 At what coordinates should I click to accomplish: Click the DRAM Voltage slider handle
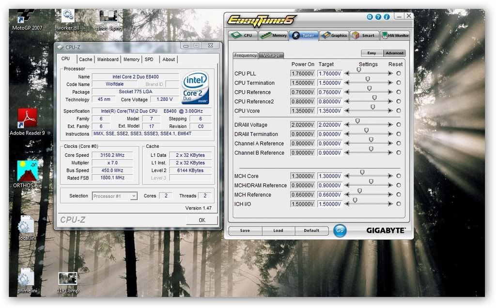(357, 121)
